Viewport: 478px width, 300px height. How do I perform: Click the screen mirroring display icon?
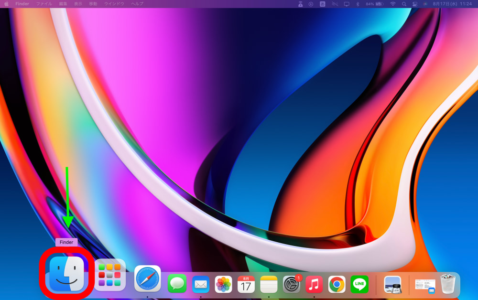[347, 4]
